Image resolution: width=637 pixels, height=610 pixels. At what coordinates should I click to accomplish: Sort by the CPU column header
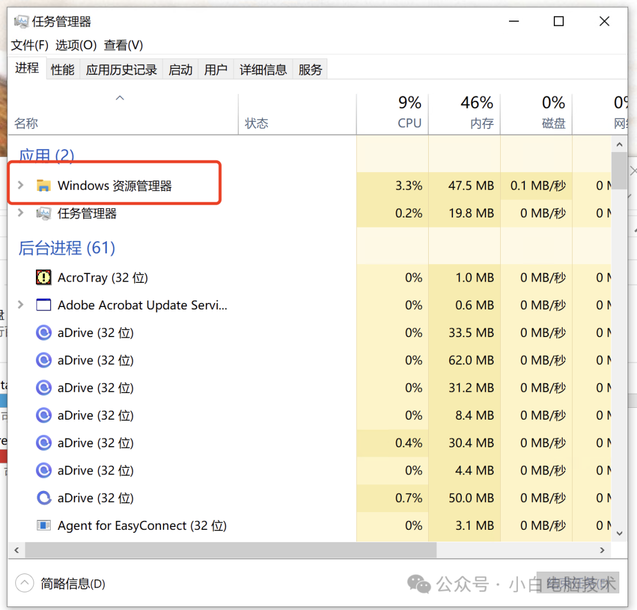[x=392, y=114]
